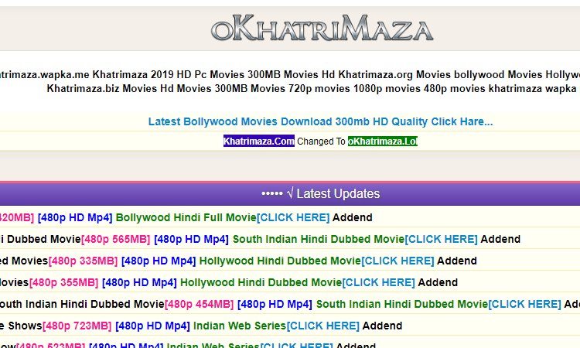Click [CLICK HERE] in the 565MB row
580x348 pixels.
(x=442, y=239)
